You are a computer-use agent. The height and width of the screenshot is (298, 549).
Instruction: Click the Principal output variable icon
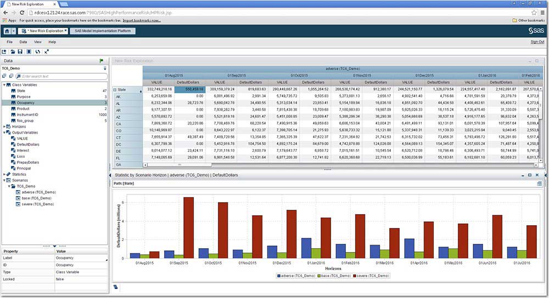point(13,168)
